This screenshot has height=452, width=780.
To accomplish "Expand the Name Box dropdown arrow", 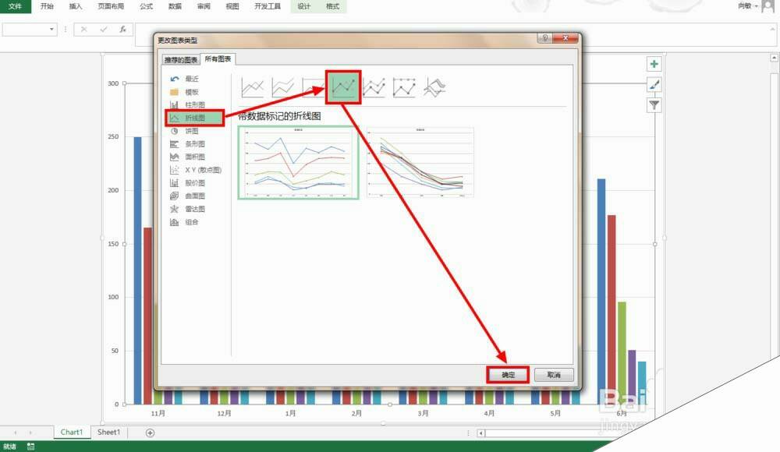I will click(51, 30).
